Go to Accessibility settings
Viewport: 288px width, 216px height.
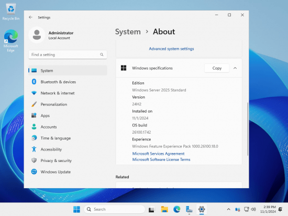[x=68, y=149]
